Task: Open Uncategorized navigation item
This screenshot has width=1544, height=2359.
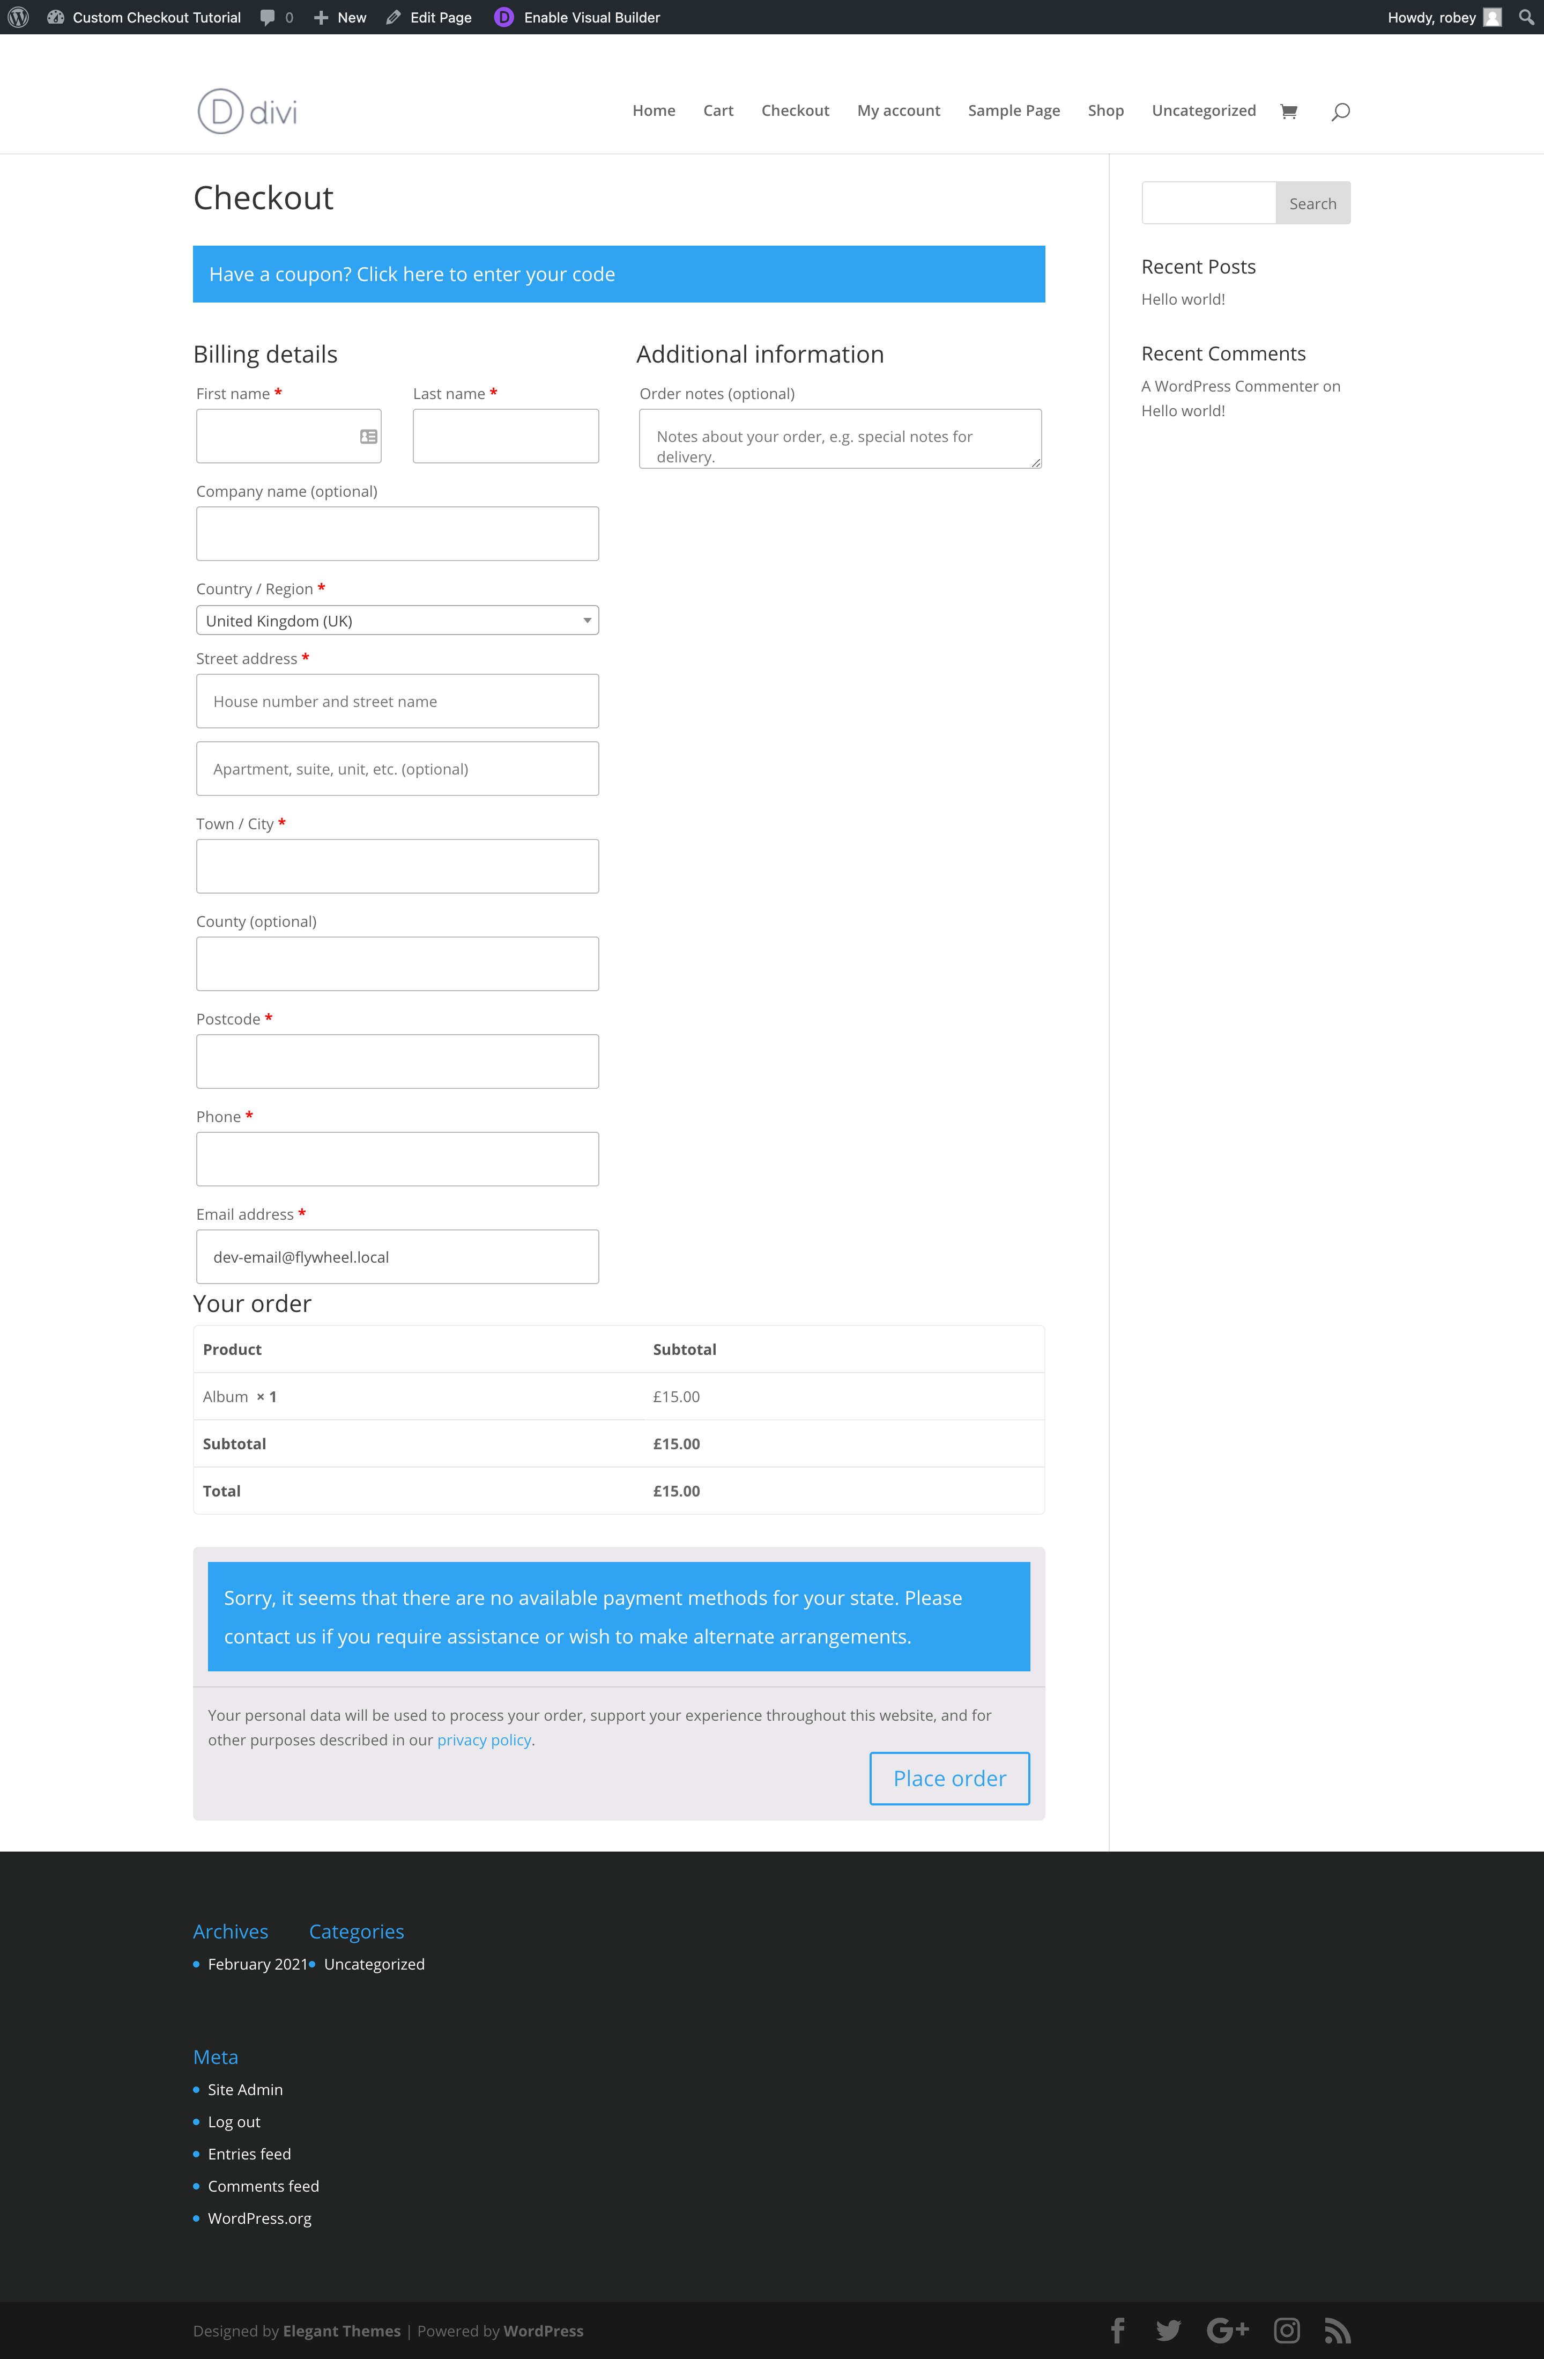Action: pyautogui.click(x=1204, y=110)
